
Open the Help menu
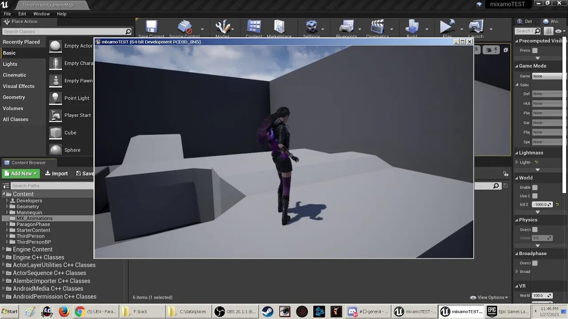[x=62, y=14]
